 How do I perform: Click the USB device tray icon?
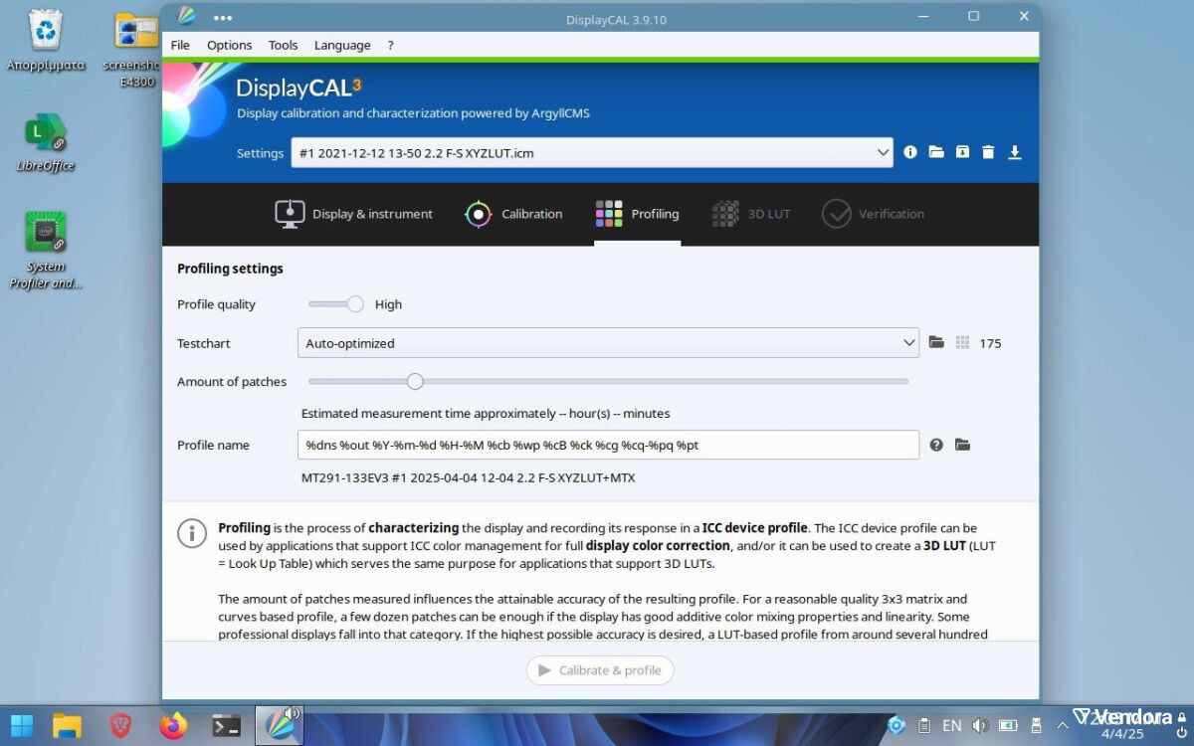click(x=1036, y=726)
